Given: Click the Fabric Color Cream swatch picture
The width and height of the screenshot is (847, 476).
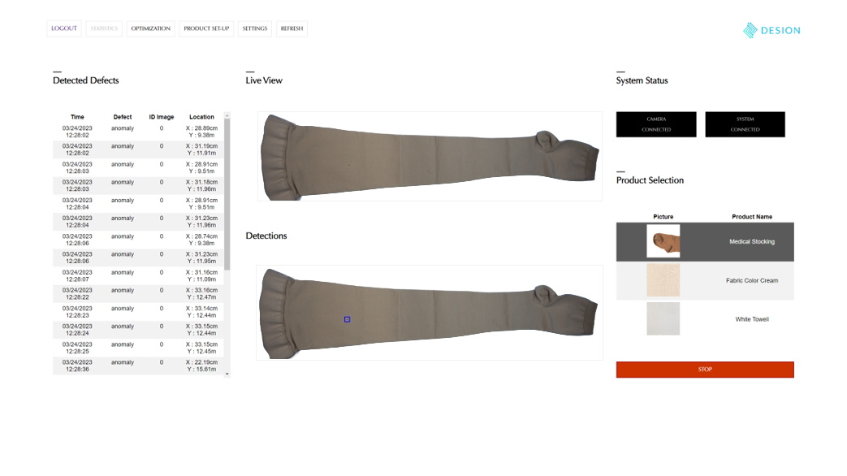Looking at the screenshot, I should point(663,280).
